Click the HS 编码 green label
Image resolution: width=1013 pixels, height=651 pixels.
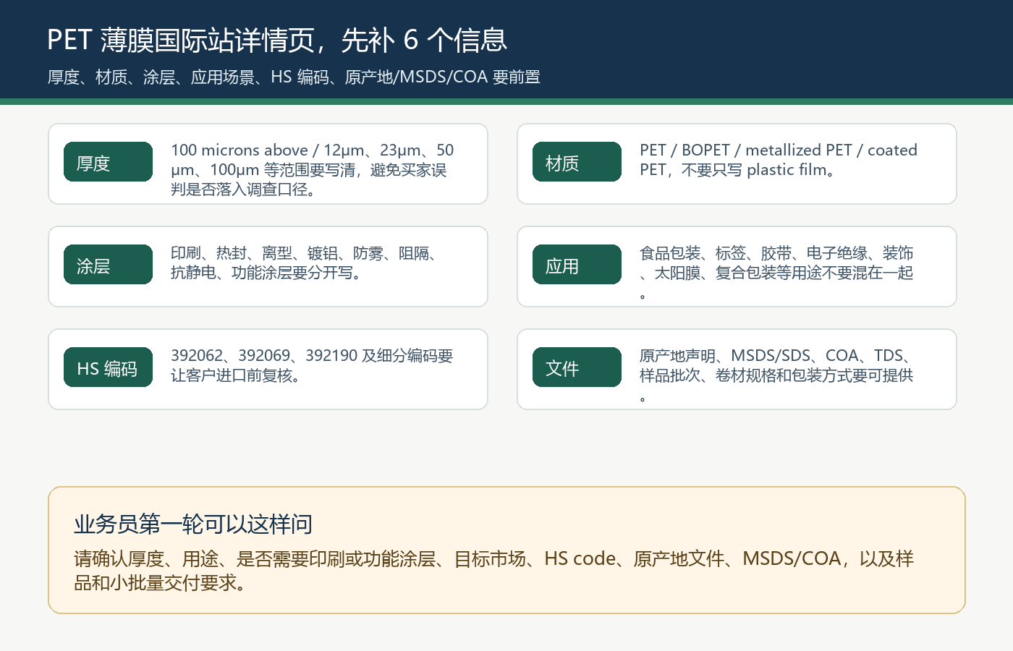tap(108, 367)
